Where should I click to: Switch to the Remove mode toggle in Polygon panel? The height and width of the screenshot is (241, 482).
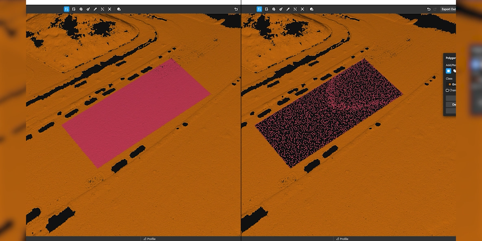[x=454, y=71]
